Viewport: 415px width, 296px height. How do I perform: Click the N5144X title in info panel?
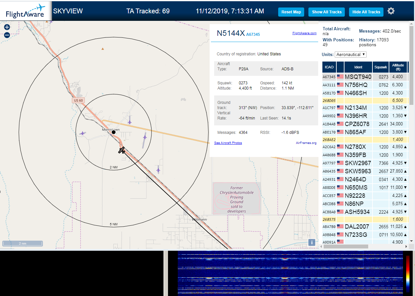[x=230, y=33]
